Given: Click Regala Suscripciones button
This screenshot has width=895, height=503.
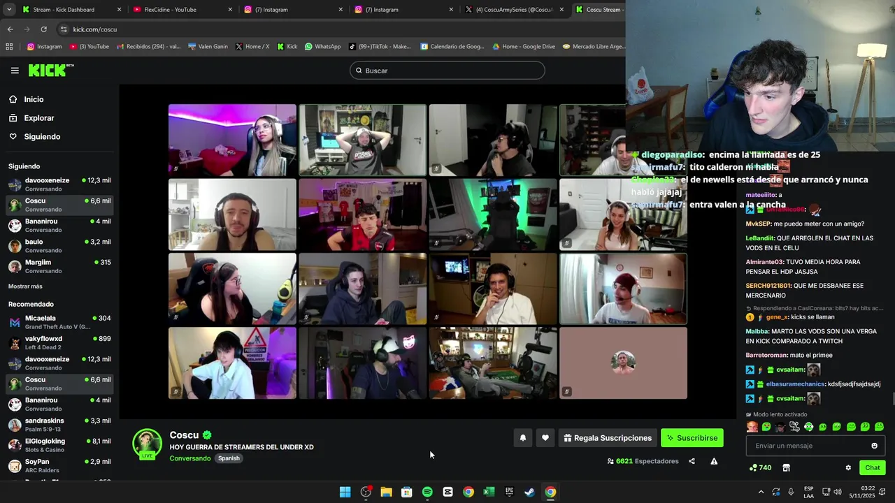Looking at the screenshot, I should (608, 438).
